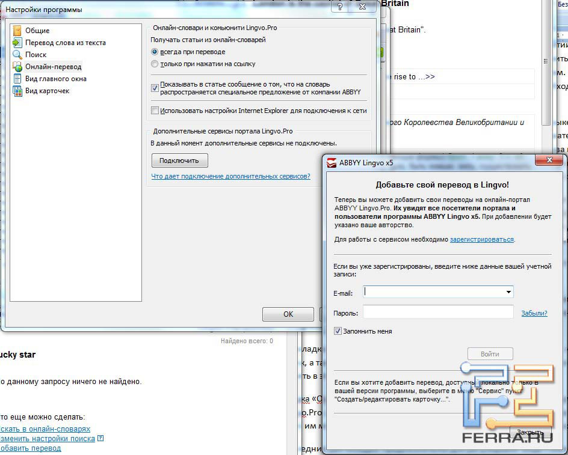Click 'Искать в онлайн-словарях' link
The image size is (568, 455).
45,429
